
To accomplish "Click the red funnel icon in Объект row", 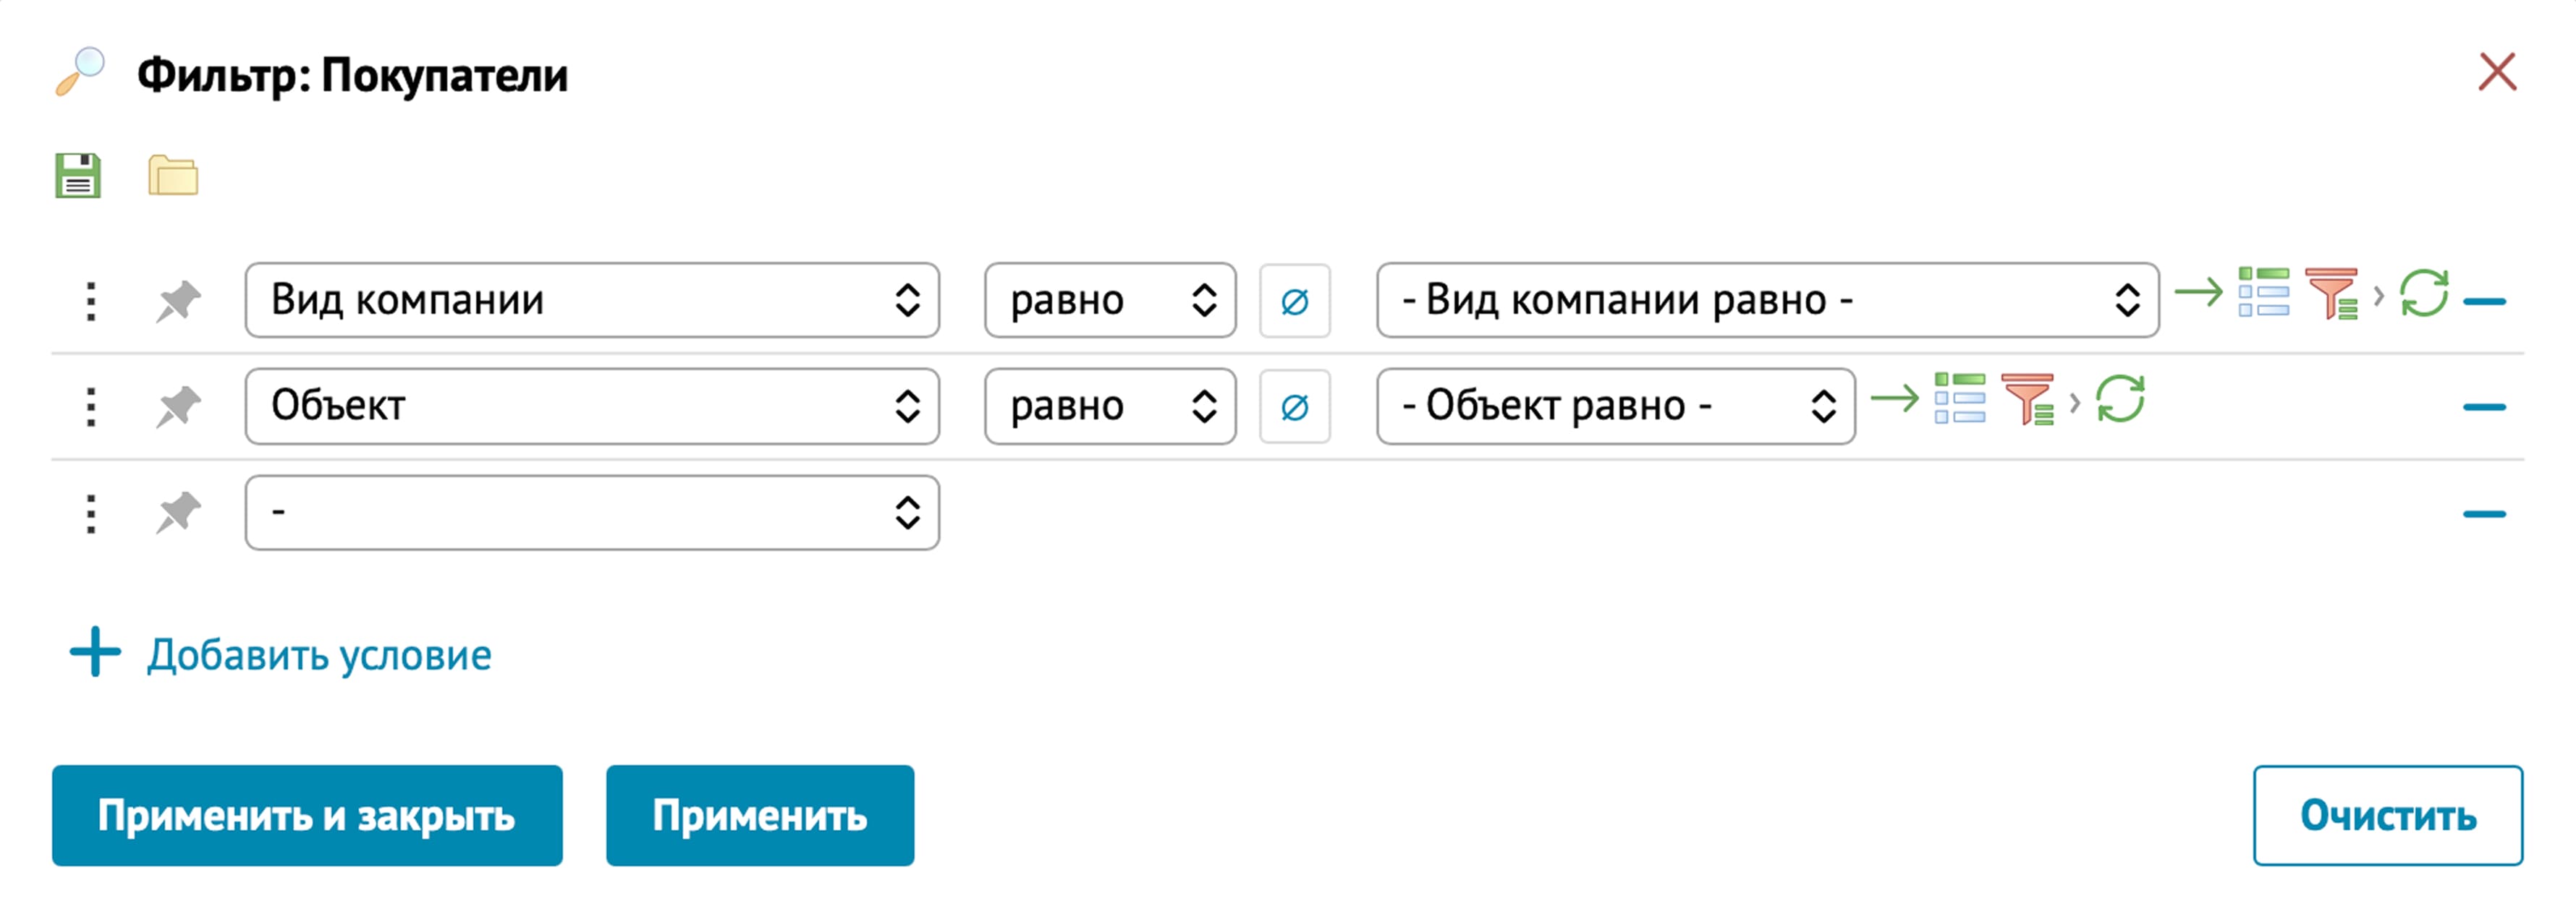I will 2027,400.
